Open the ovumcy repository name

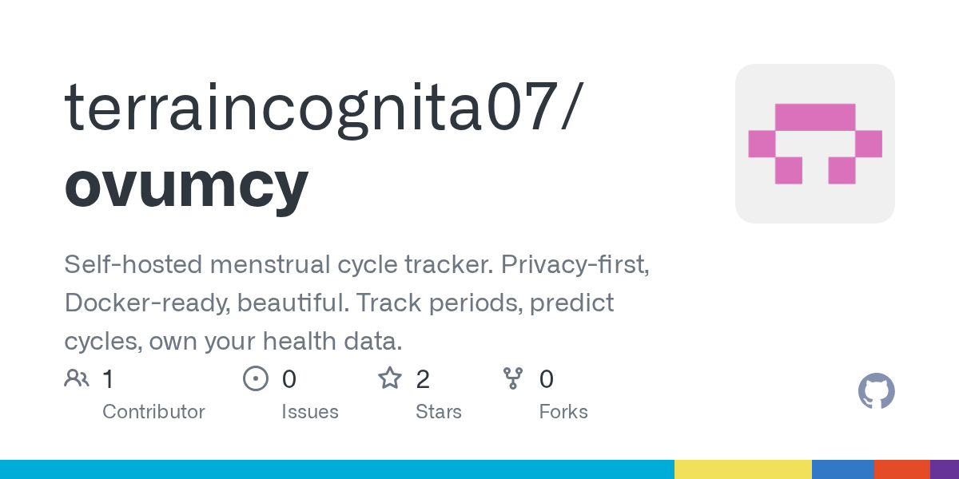pyautogui.click(x=186, y=183)
